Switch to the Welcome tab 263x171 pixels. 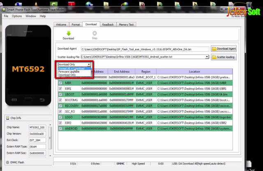[x=61, y=25]
